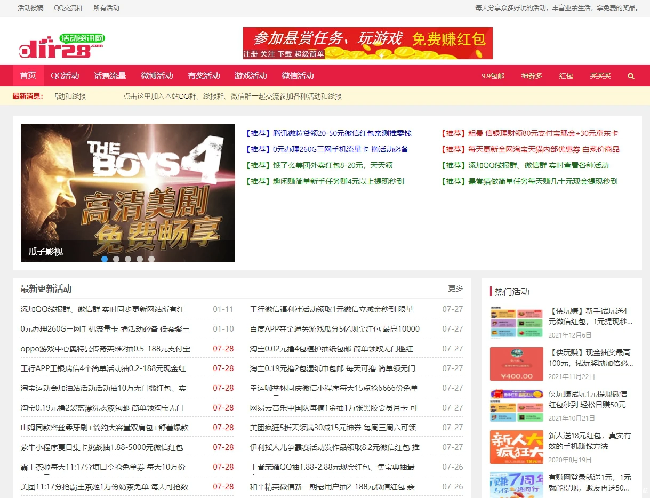Image resolution: width=650 pixels, height=498 pixels.
Task: Open the QQ活动 navigation tab
Action: [x=65, y=76]
